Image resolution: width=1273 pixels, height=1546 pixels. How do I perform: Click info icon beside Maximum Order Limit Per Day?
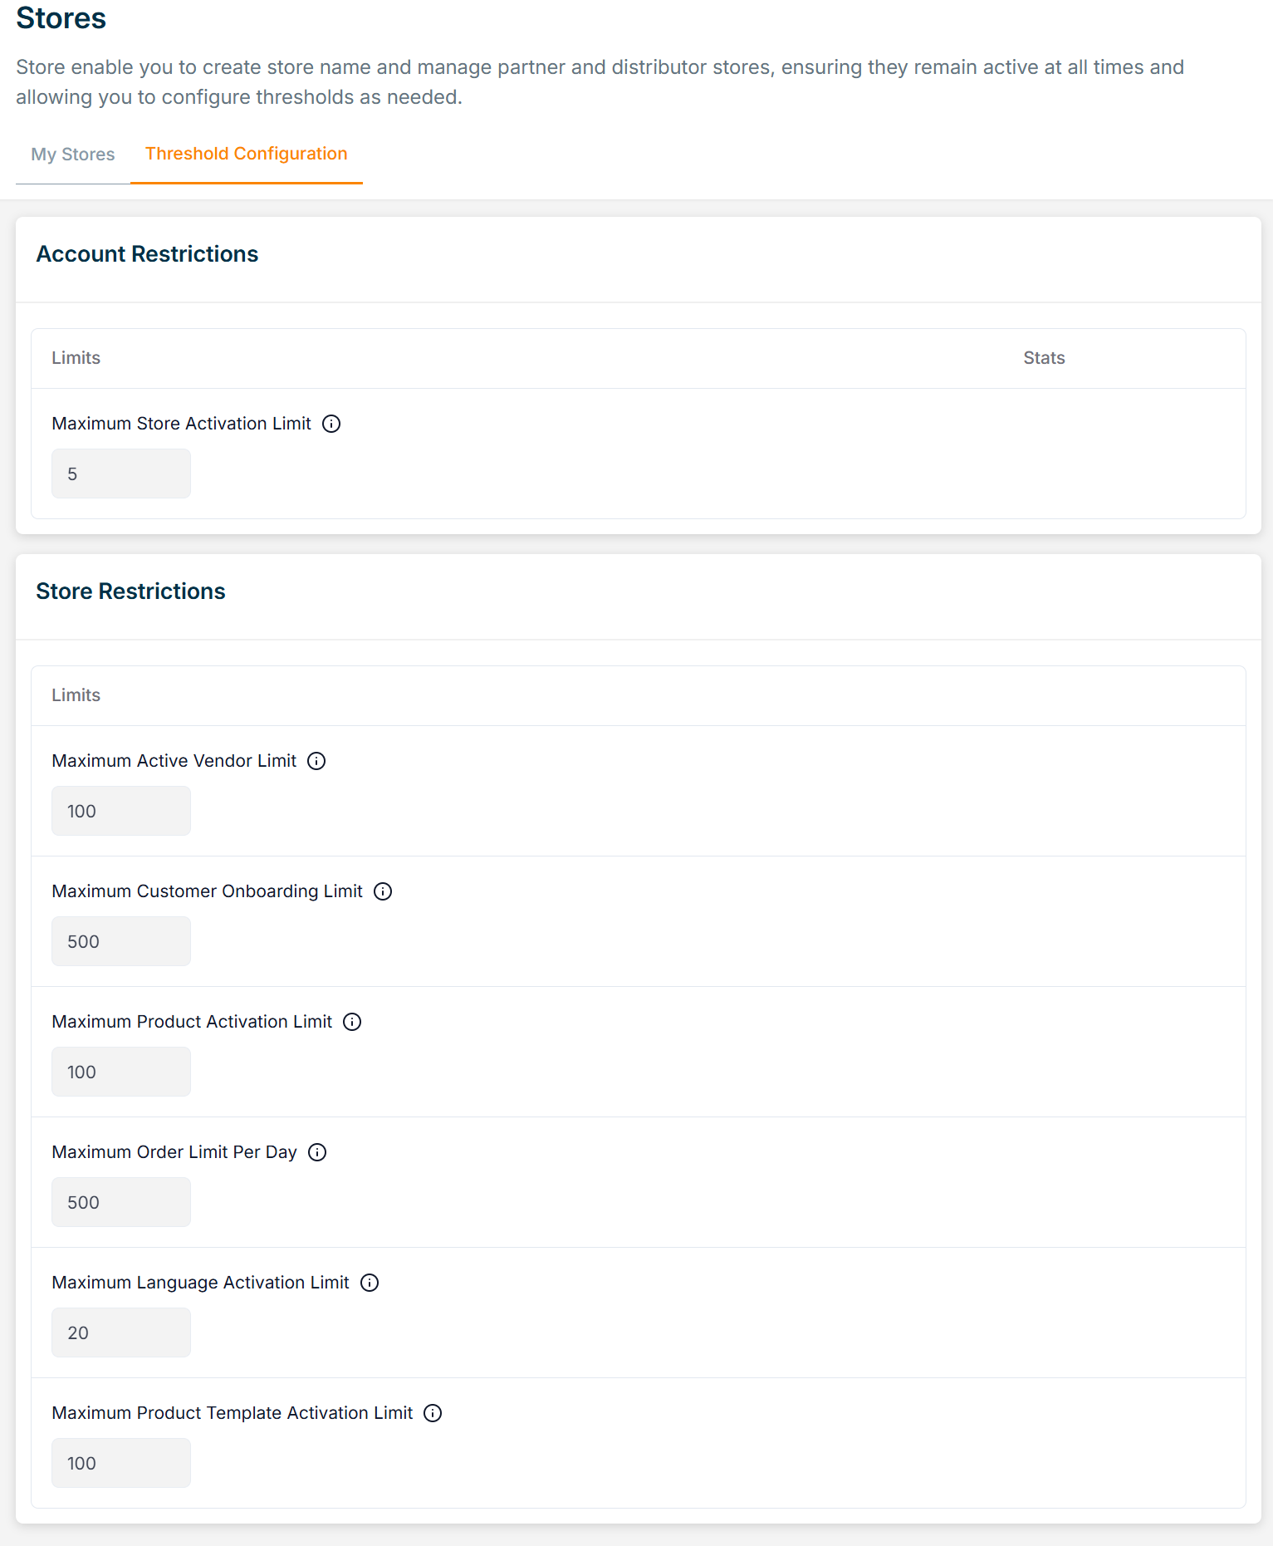pyautogui.click(x=317, y=1152)
